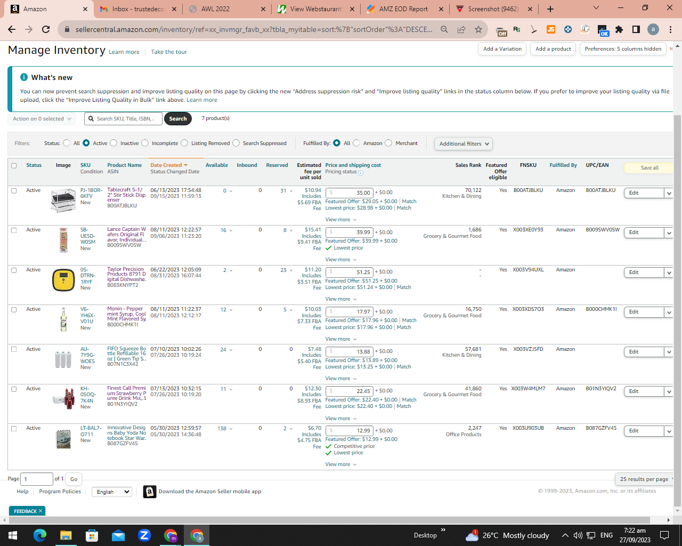Click the share icon in address bar
The width and height of the screenshot is (682, 546).
coord(461,29)
